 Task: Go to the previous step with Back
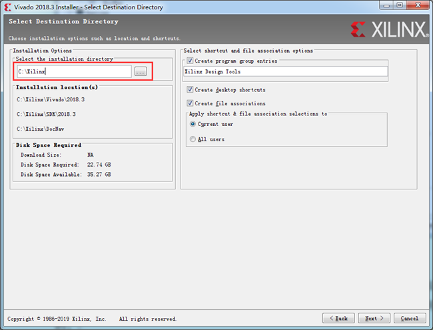tap(338, 318)
